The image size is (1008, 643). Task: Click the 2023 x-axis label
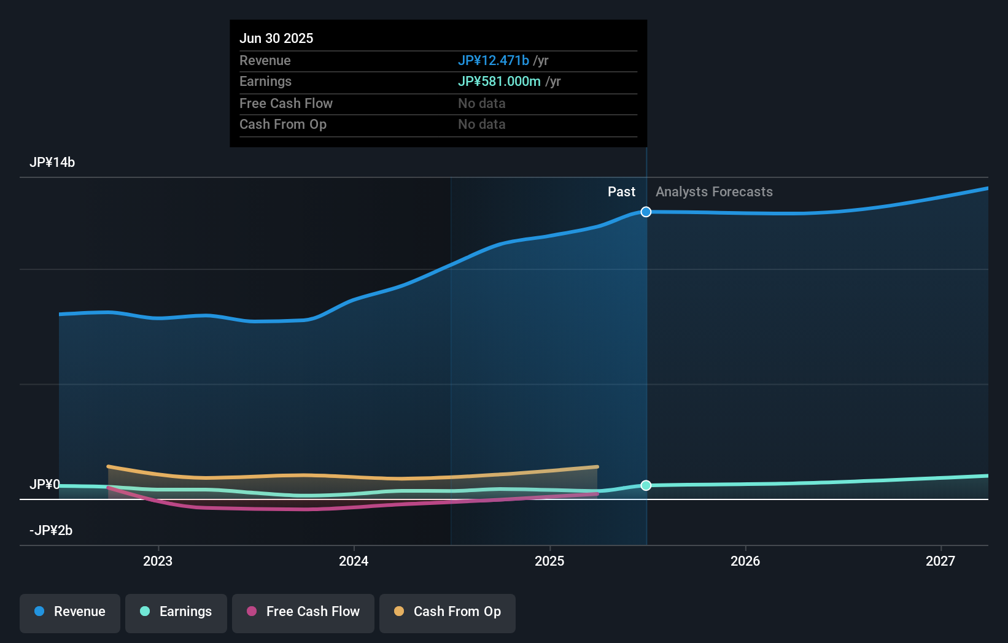coord(158,561)
